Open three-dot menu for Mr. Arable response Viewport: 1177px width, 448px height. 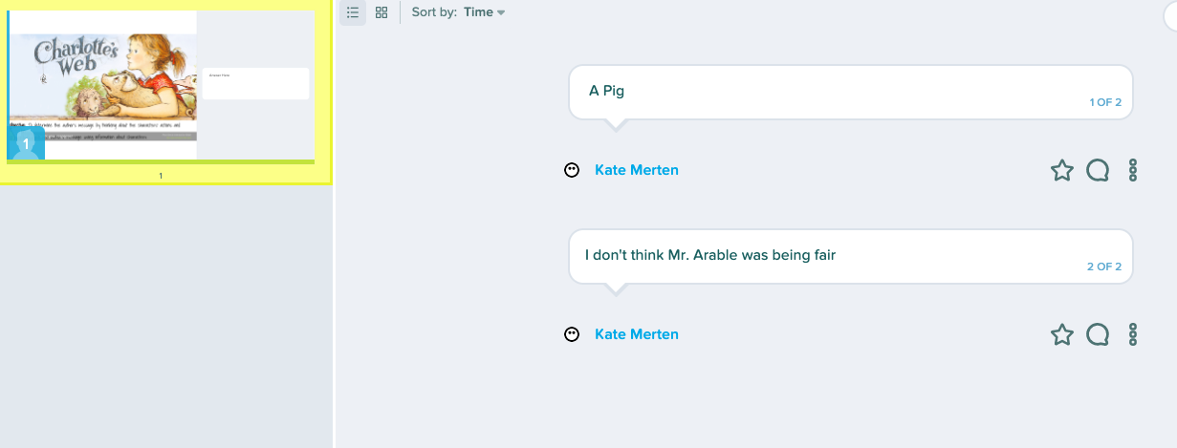click(x=1133, y=334)
